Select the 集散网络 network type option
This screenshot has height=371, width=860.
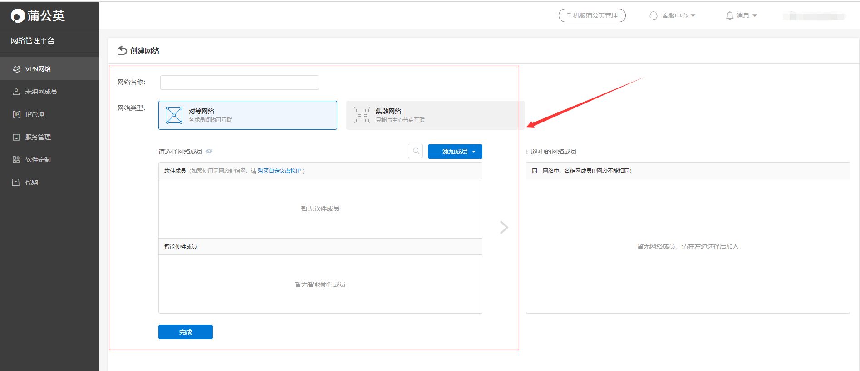[x=435, y=115]
